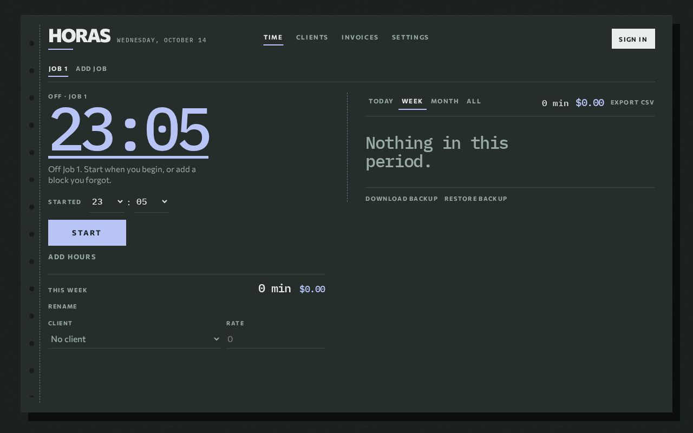Click the Nothing in this period message

(437, 152)
